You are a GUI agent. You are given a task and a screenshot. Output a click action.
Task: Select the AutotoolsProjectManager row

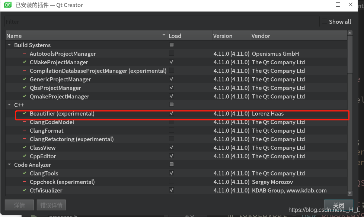click(x=176, y=54)
